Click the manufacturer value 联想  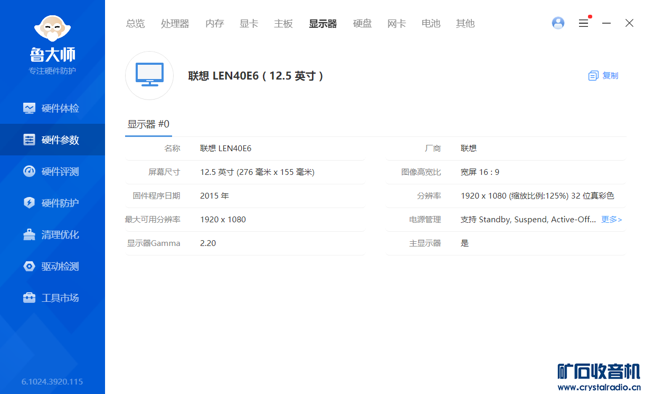point(469,149)
